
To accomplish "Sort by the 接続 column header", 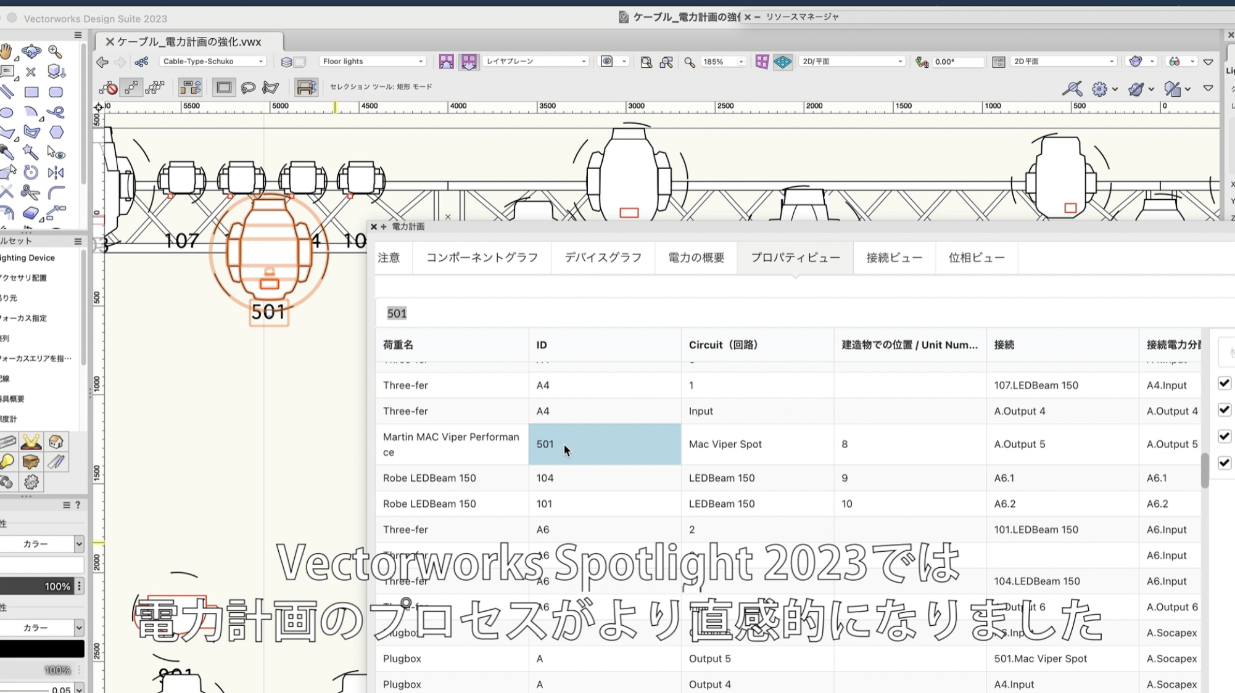I will click(1062, 345).
